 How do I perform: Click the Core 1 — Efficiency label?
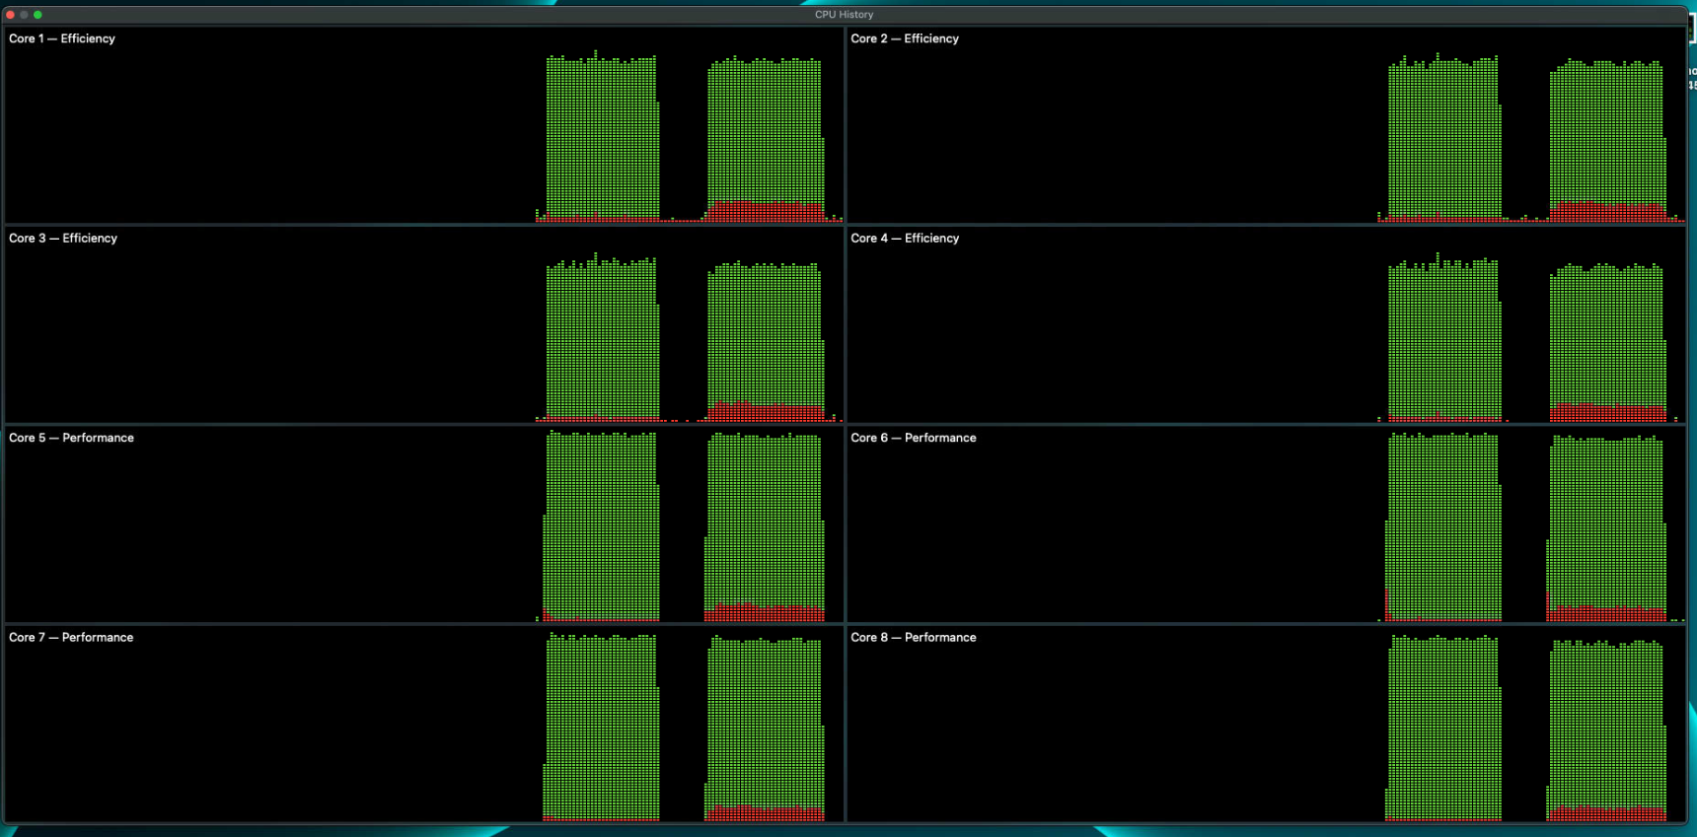(62, 38)
